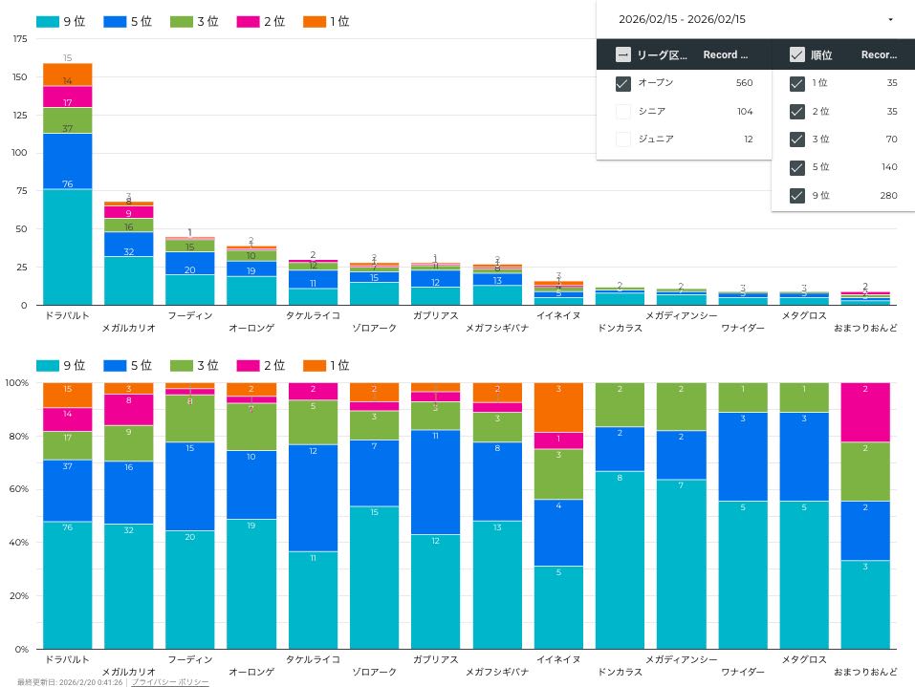Image resolution: width=915 pixels, height=687 pixels.
Task: Disable the 9位 rank filter checkbox
Action: 796,195
